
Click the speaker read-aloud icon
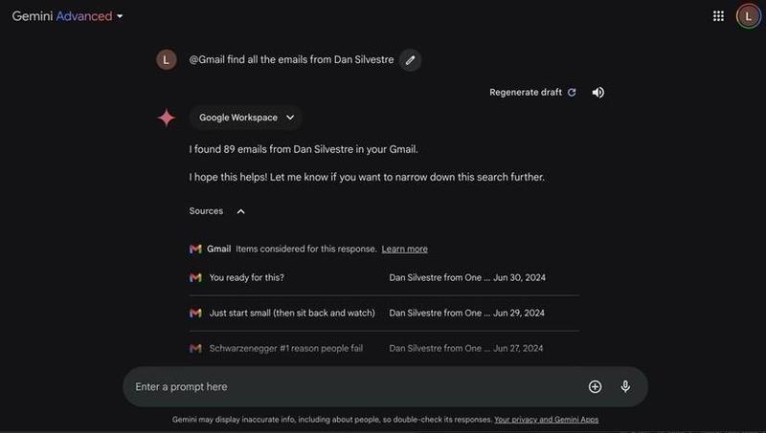598,93
